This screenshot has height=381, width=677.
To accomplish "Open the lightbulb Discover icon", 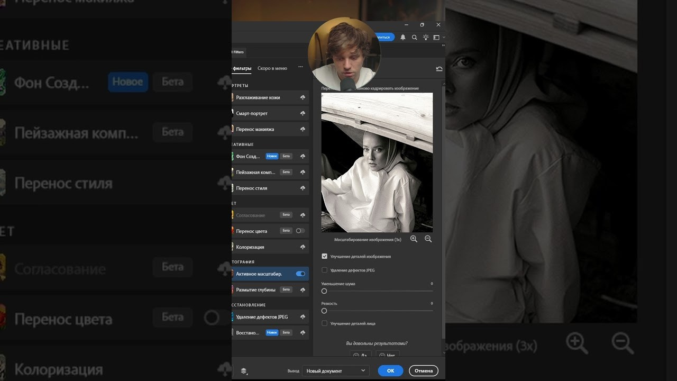I will click(x=426, y=38).
